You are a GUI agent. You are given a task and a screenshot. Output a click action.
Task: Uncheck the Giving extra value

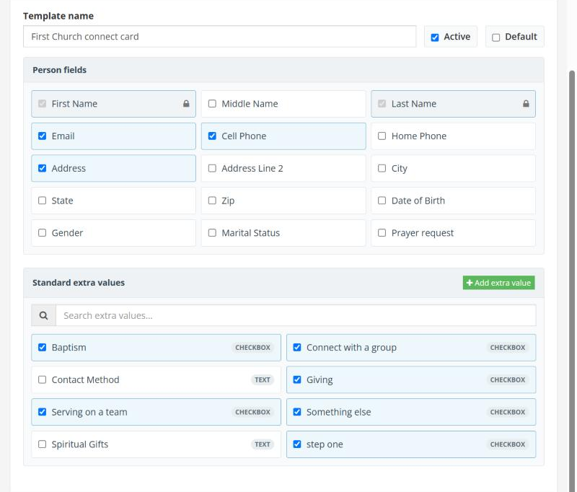tap(297, 379)
